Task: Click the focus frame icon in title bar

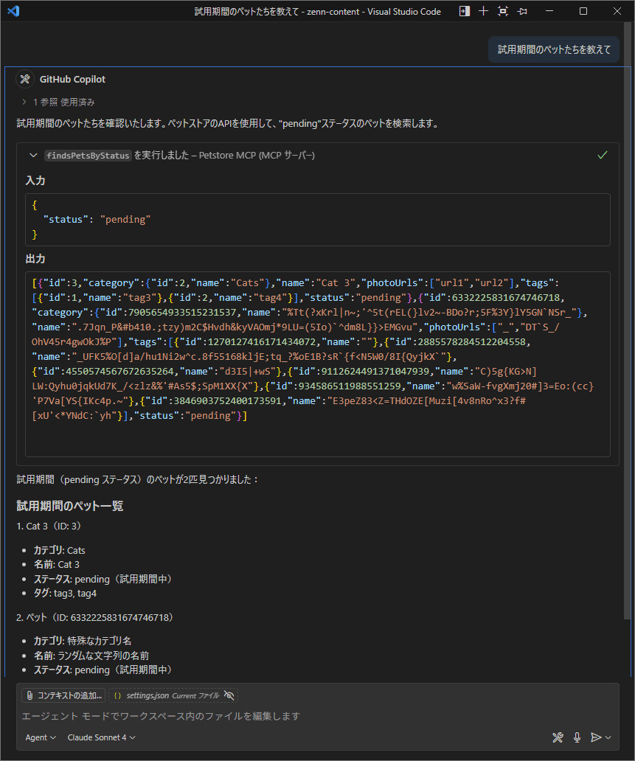Action: (503, 10)
